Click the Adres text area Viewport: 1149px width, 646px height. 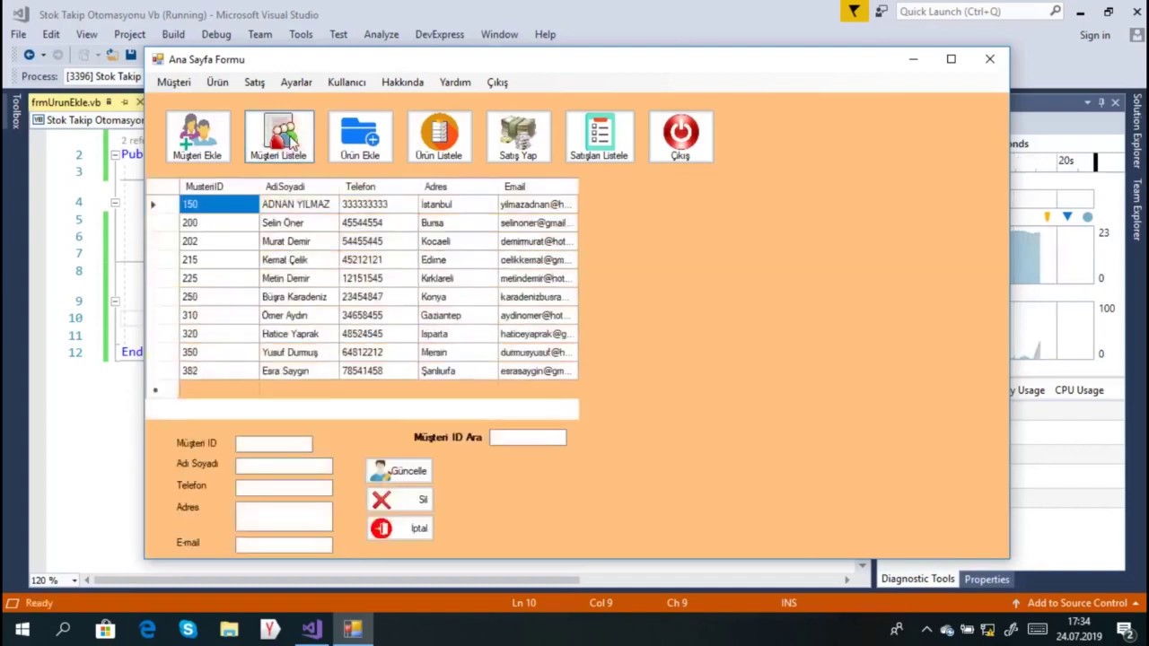(x=284, y=515)
